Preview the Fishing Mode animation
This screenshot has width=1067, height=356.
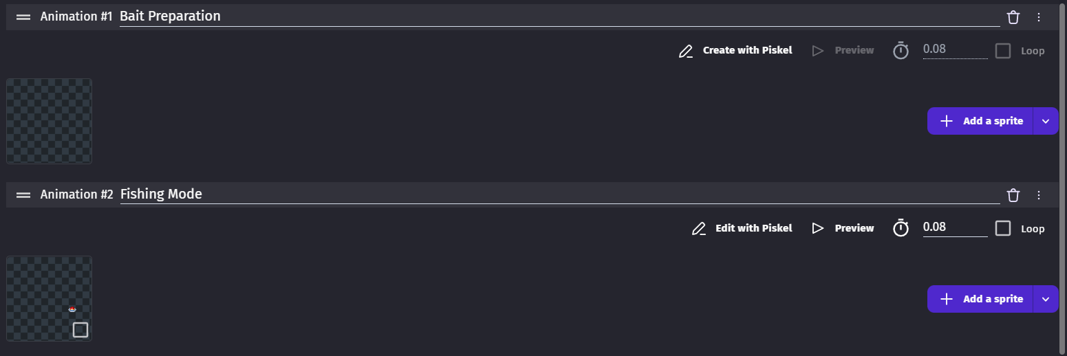point(843,228)
